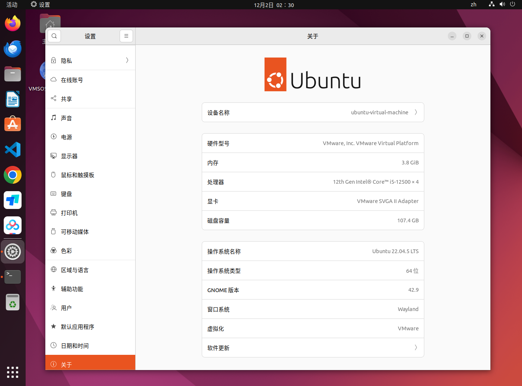Viewport: 522px width, 386px height.
Task: Open Ubuntu Software from the dock
Action: tap(13, 125)
